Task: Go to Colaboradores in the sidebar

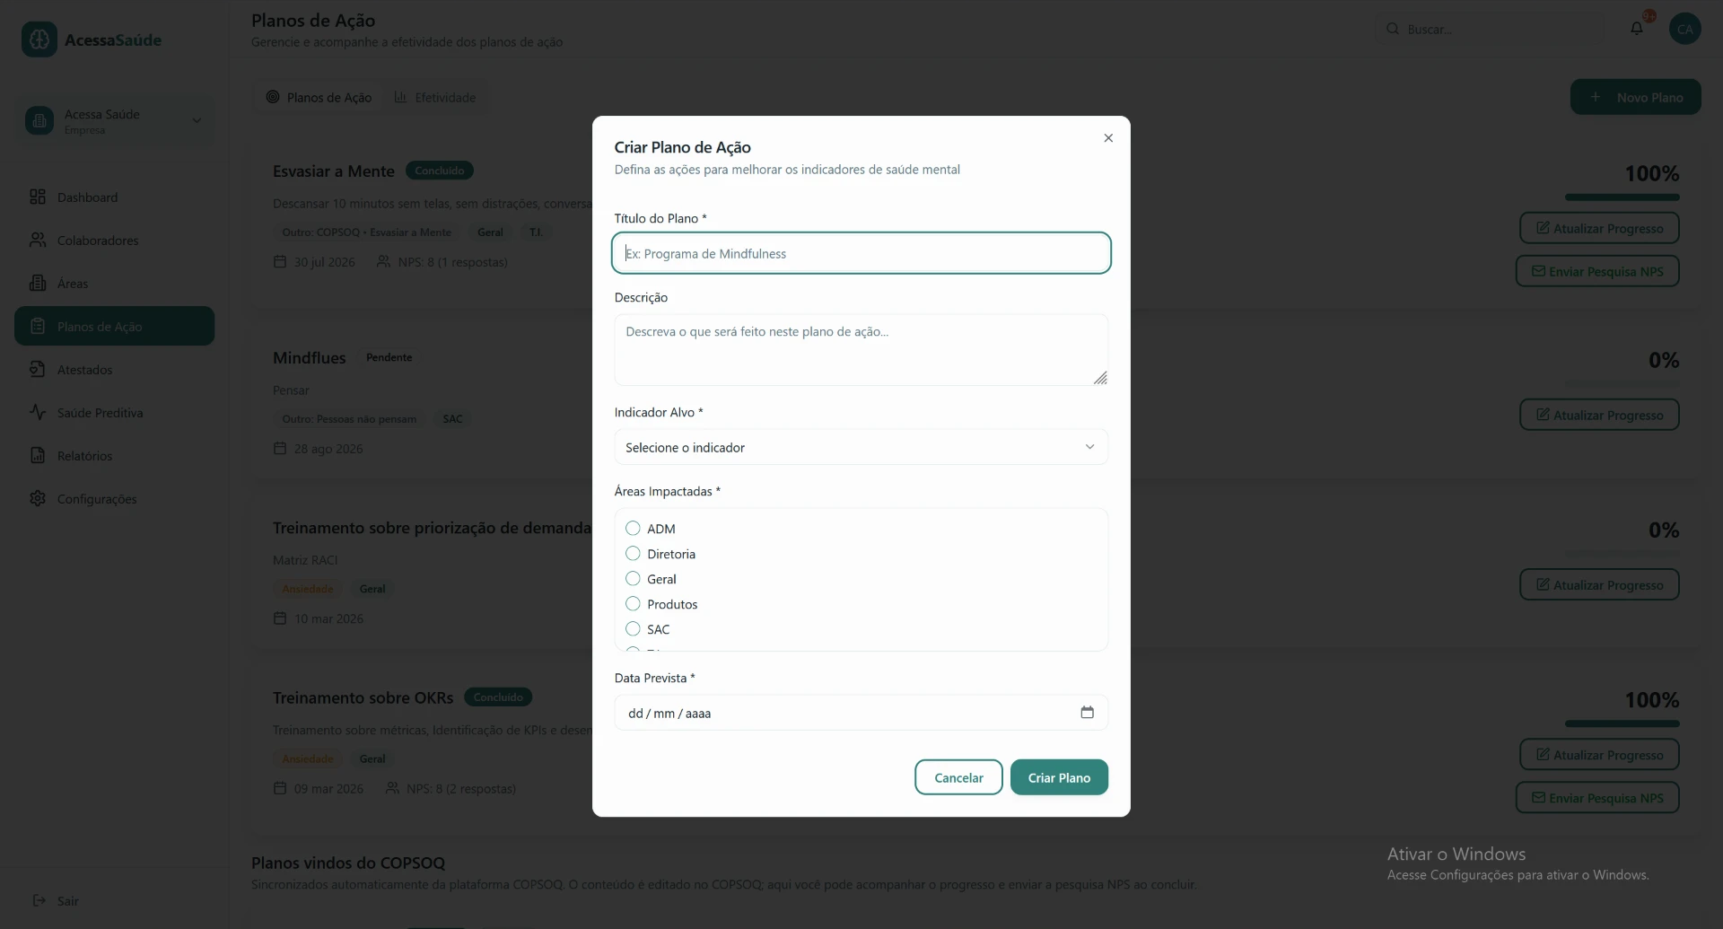Action: coord(114,240)
